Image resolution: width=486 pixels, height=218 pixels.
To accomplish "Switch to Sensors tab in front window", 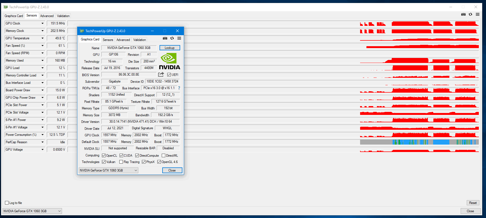I will 108,40.
